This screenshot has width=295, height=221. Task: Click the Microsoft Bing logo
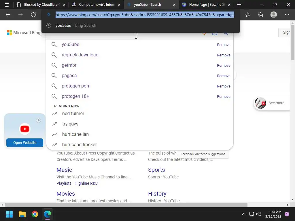(24, 33)
